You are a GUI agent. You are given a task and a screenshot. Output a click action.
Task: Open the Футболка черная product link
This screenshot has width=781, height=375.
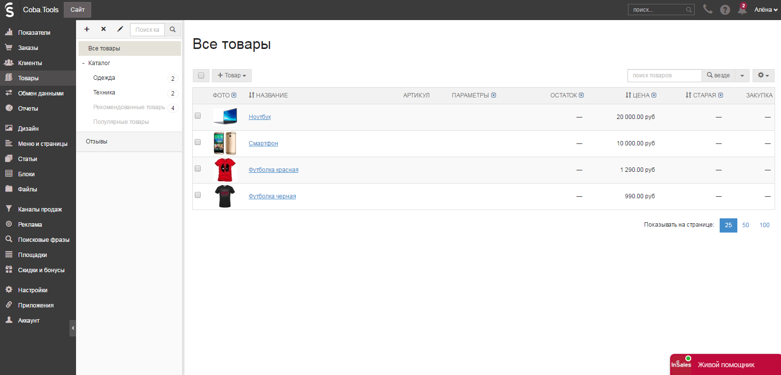272,196
